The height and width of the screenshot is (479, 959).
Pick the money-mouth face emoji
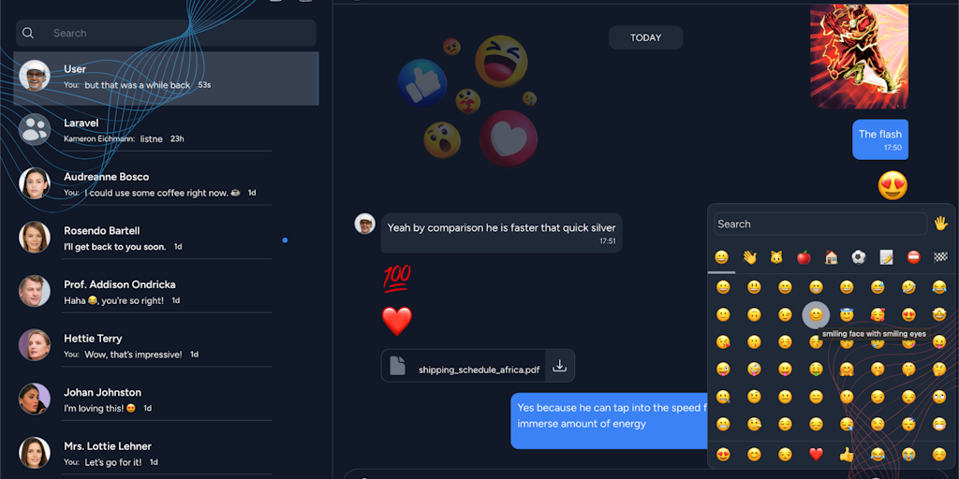(816, 369)
